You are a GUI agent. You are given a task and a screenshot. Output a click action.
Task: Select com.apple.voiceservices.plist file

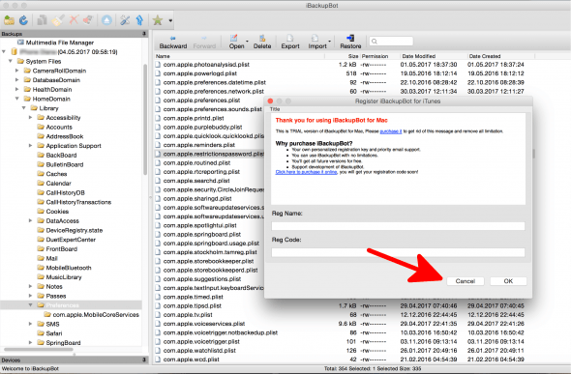pos(204,324)
